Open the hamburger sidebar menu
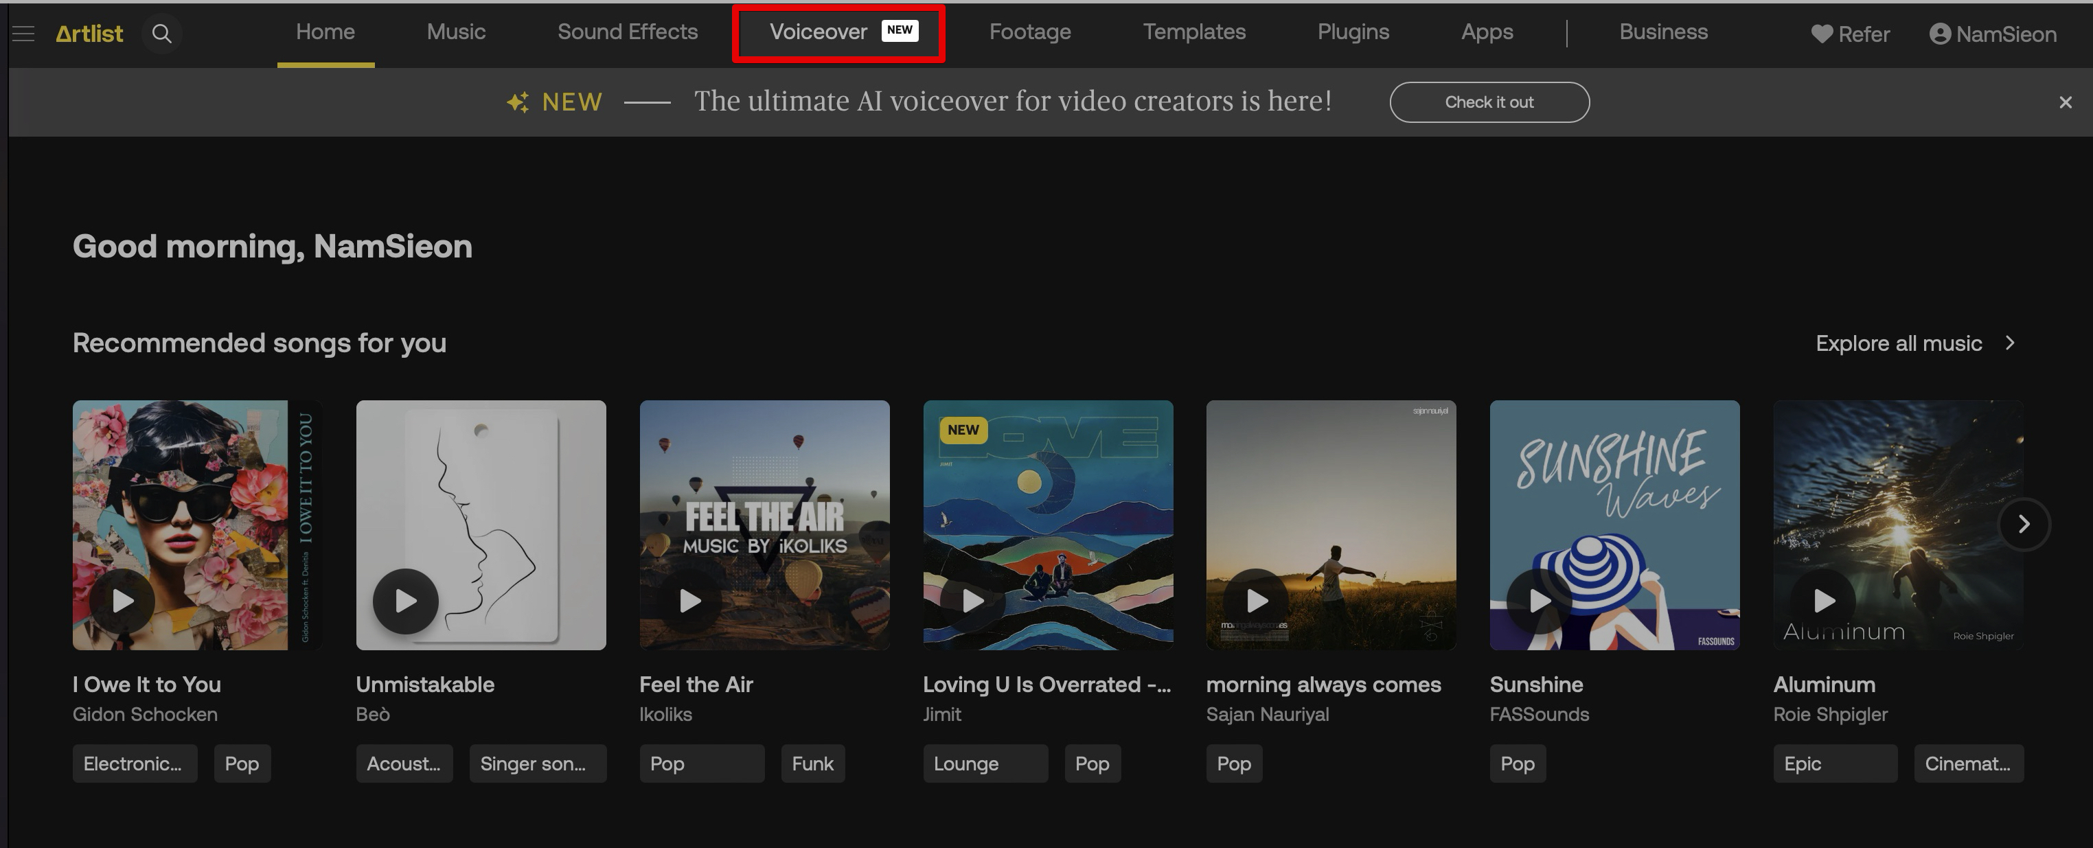The image size is (2093, 848). coord(23,34)
